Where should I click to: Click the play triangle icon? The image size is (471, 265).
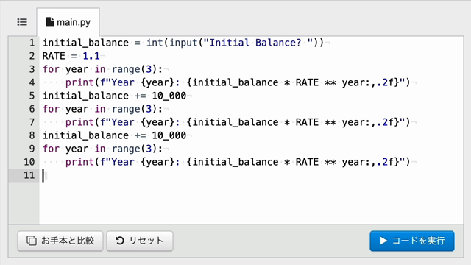pyautogui.click(x=383, y=241)
